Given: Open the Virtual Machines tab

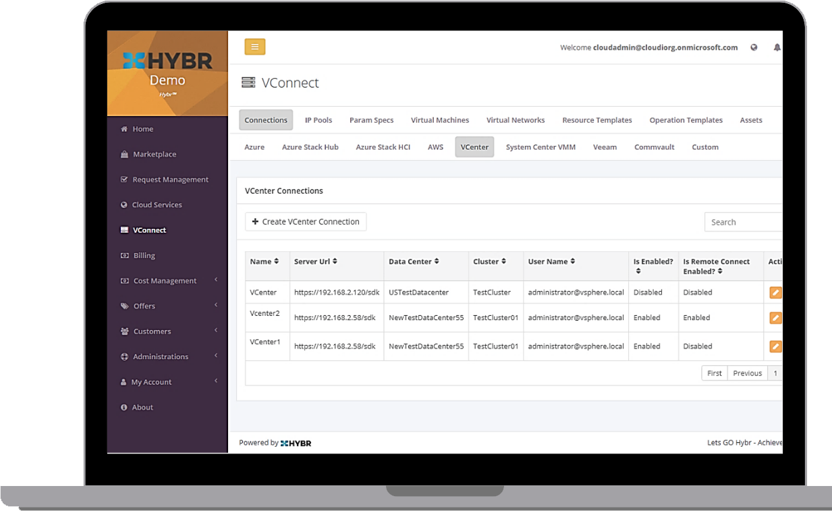Looking at the screenshot, I should pos(440,120).
